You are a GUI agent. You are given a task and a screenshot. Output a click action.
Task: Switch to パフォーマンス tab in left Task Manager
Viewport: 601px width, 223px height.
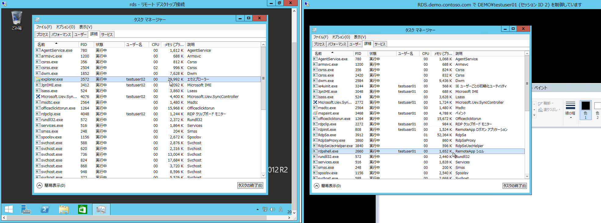(61, 34)
